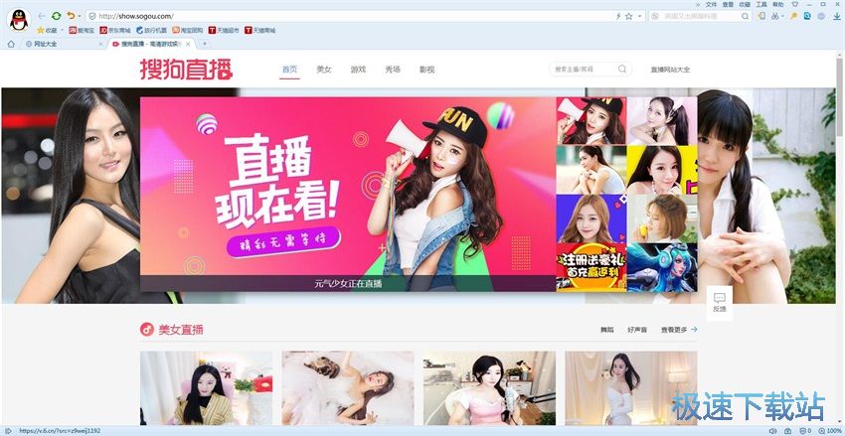The image size is (845, 436).
Task: Click the browser search magnifier icon
Action: pos(746,16)
